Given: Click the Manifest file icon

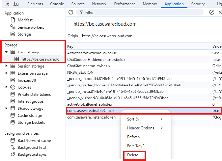Looking at the screenshot, I should point(13,20).
